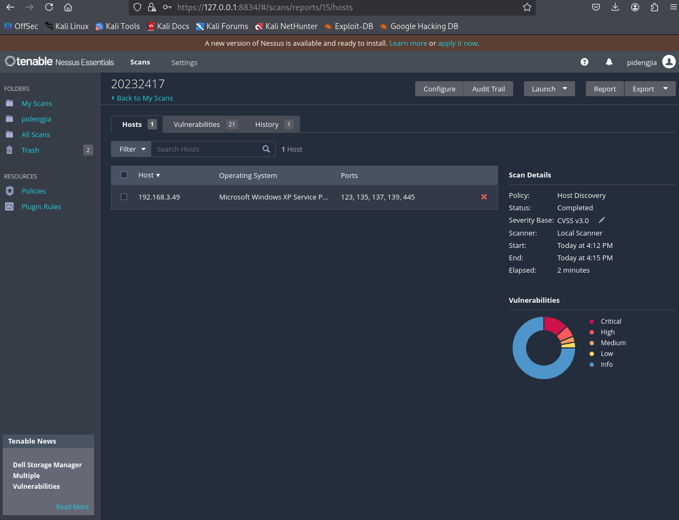Check the 192.168.3.49 host checkbox
This screenshot has width=679, height=520.
(x=124, y=197)
